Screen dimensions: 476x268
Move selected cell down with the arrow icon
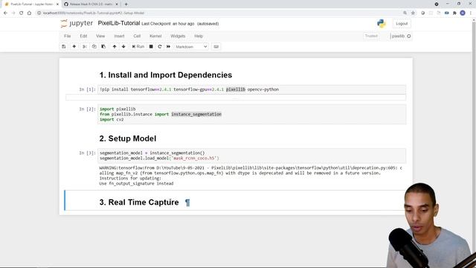click(123, 46)
